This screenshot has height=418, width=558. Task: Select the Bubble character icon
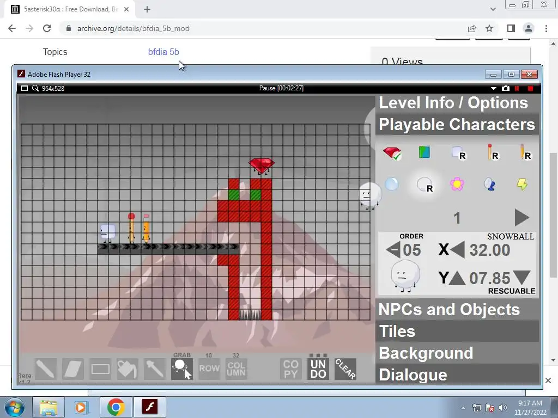point(391,184)
